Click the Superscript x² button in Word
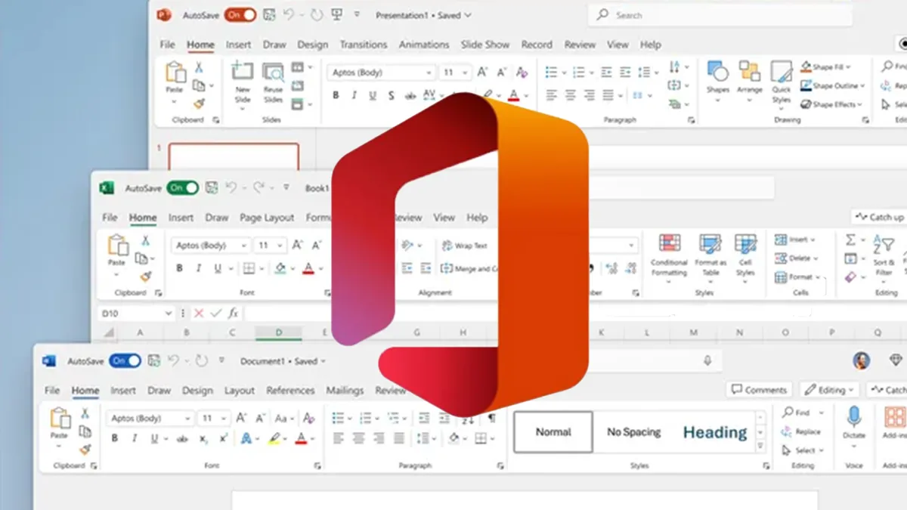 pos(224,439)
